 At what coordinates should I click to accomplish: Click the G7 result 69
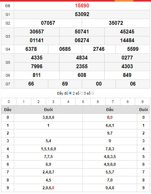point(65,84)
